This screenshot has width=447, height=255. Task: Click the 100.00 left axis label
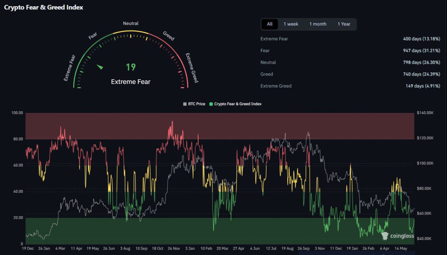[17, 113]
